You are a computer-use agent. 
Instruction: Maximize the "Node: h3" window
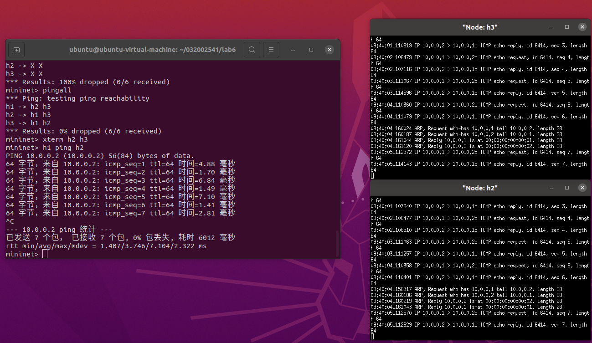click(567, 27)
